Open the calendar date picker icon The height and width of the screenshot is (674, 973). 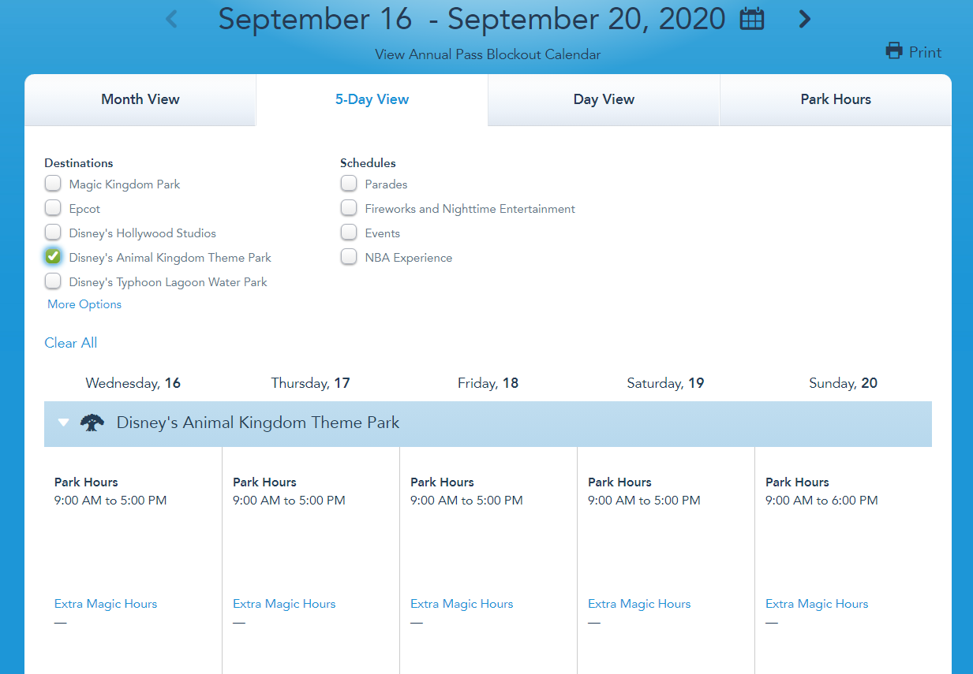coord(752,19)
